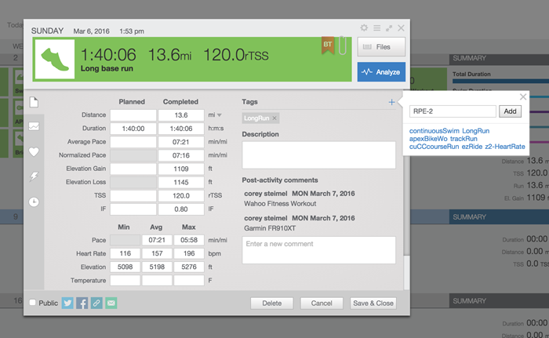Open the distance unit mi dropdown arrow
The height and width of the screenshot is (338, 549).
[x=220, y=114]
